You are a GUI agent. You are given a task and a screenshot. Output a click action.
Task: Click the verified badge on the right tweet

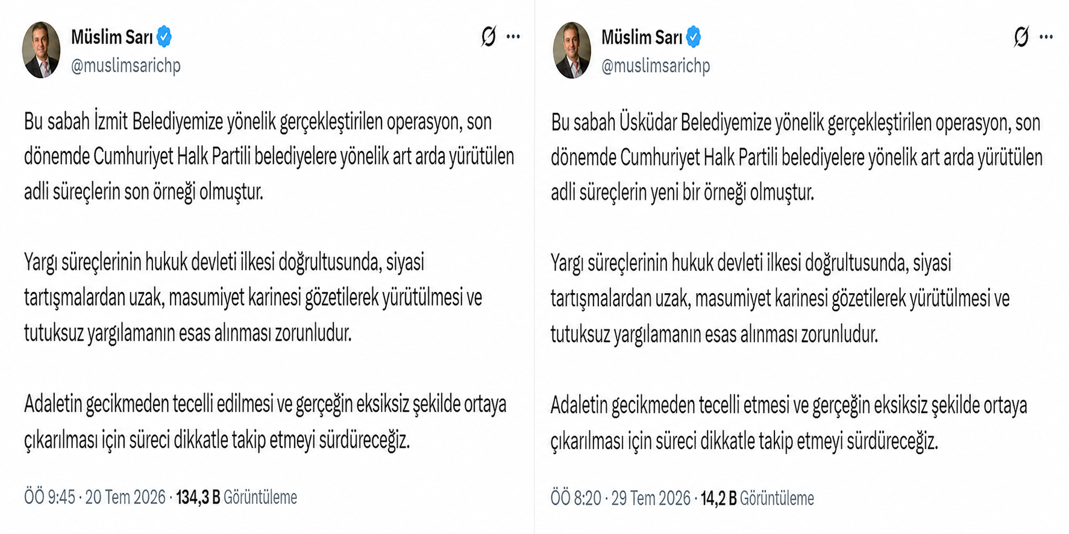[694, 37]
